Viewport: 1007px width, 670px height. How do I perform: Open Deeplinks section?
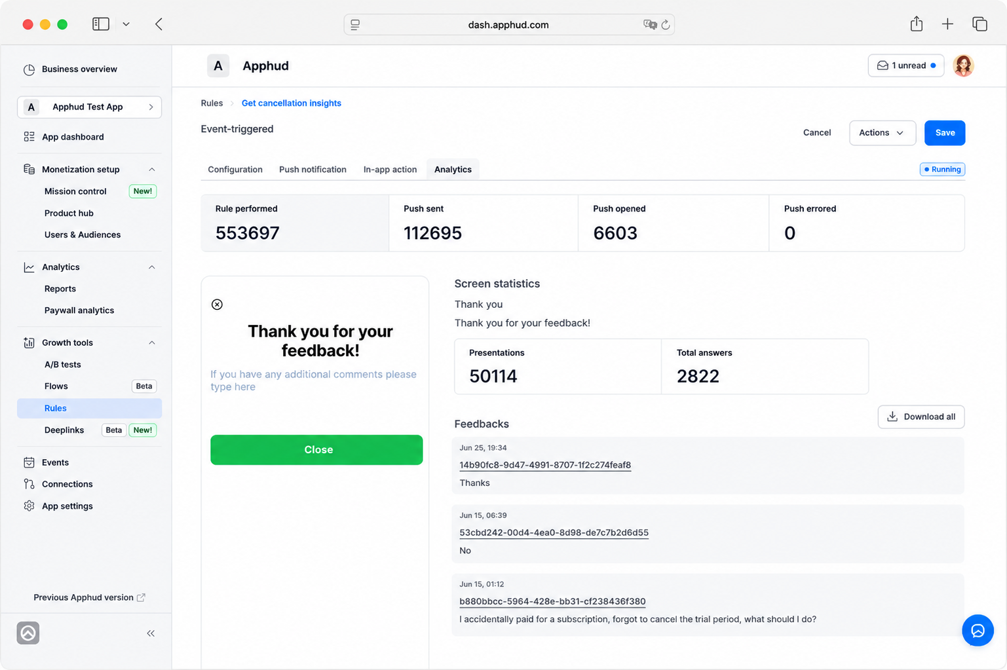point(64,430)
